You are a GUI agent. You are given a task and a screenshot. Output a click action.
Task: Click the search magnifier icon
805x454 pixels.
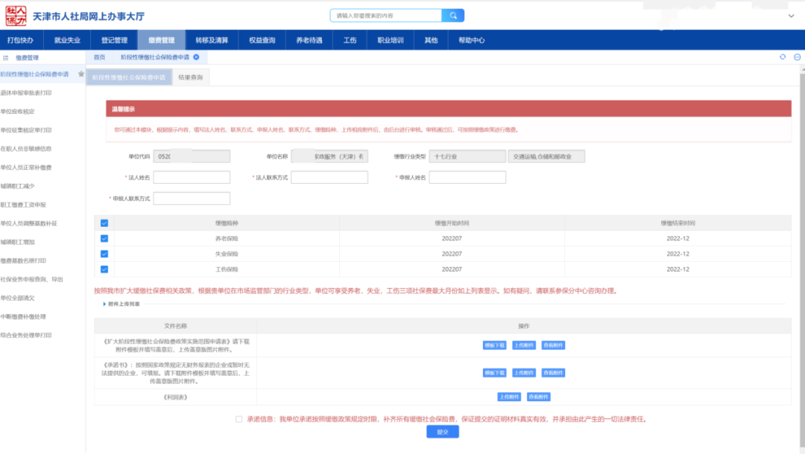point(452,15)
